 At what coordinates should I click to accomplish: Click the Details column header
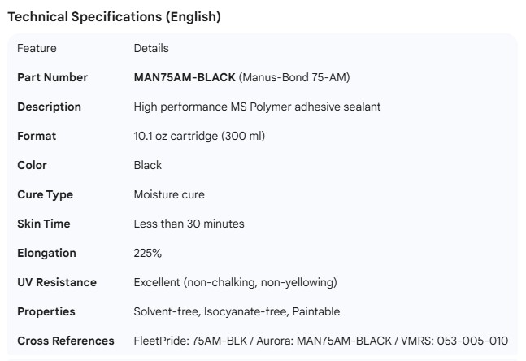click(x=151, y=48)
